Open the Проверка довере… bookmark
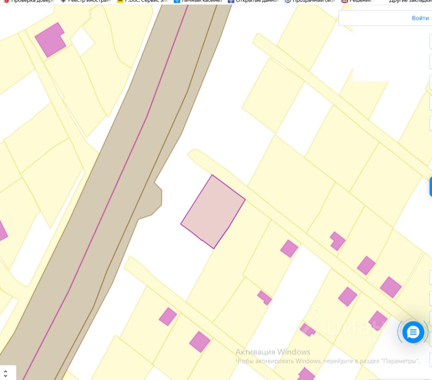This screenshot has height=380, width=432. coord(29,1)
